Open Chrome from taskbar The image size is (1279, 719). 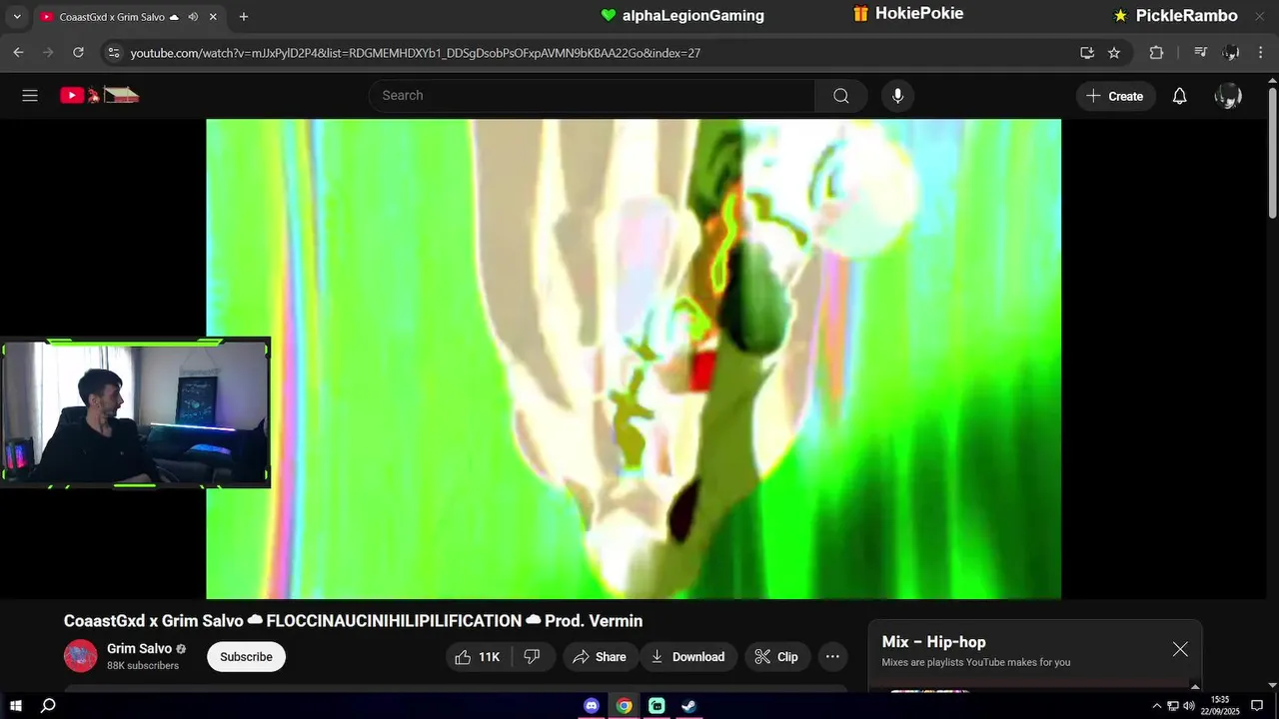(624, 706)
